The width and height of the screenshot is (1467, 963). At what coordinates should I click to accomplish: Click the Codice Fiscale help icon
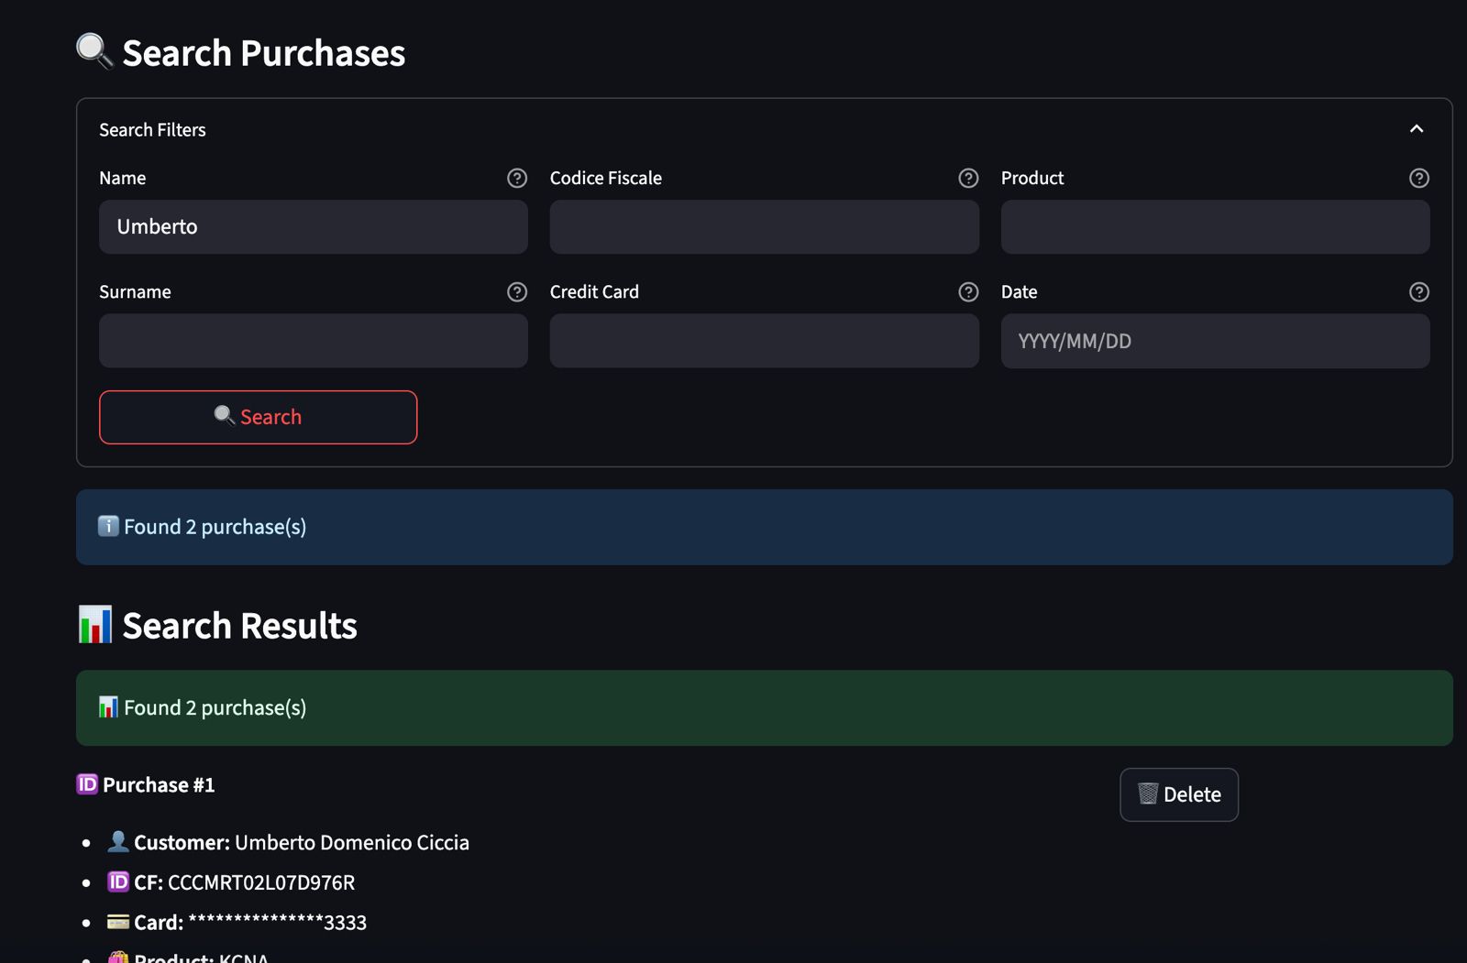tap(968, 178)
